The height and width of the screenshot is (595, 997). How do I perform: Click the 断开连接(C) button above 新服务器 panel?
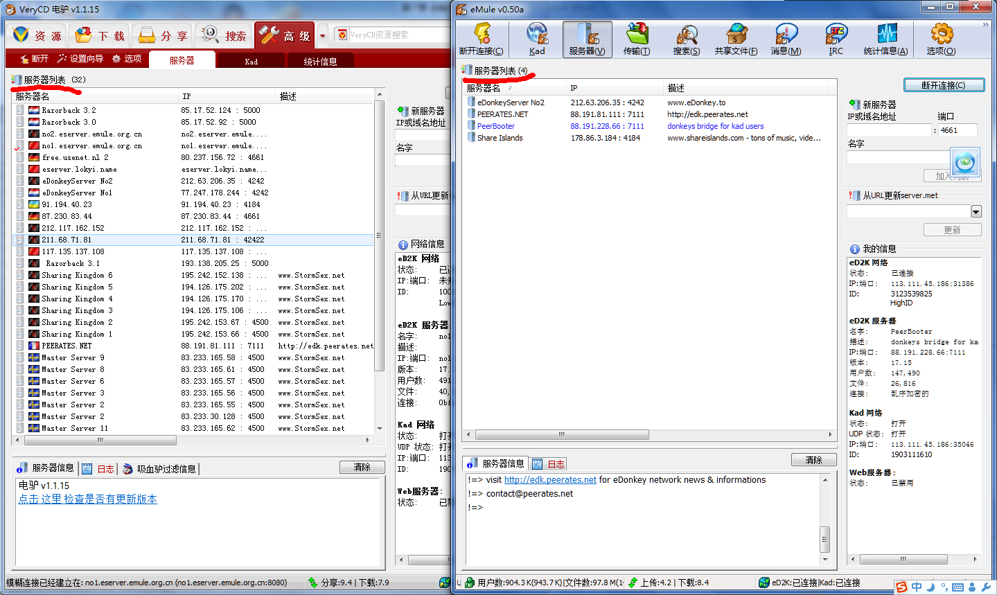[944, 85]
